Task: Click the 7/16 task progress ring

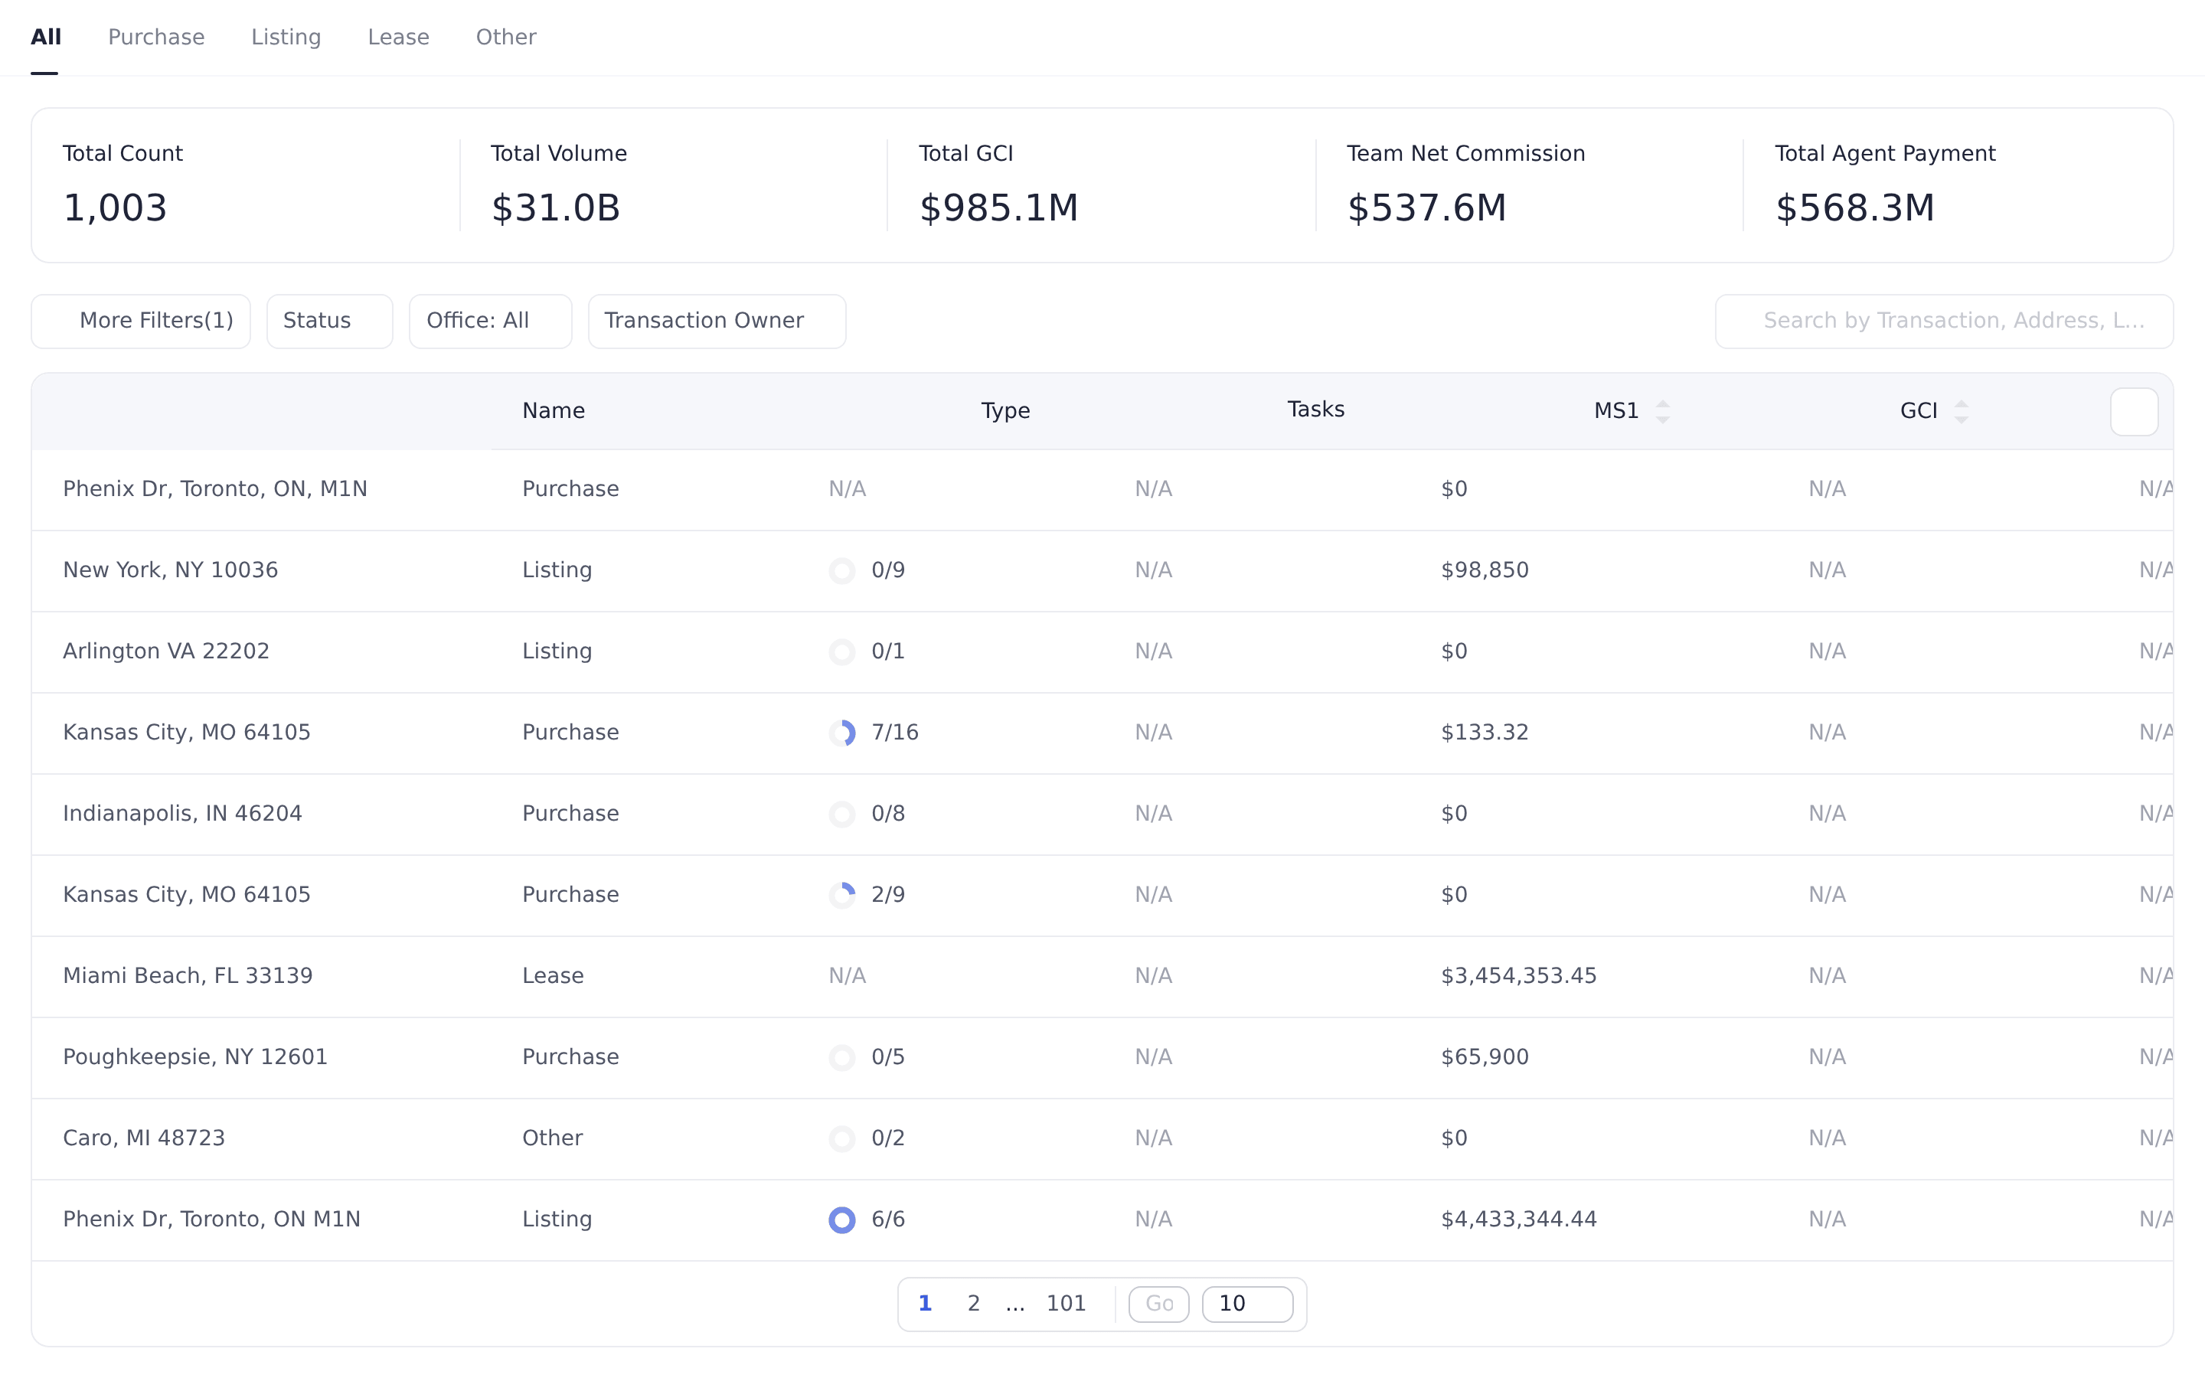Action: point(842,733)
